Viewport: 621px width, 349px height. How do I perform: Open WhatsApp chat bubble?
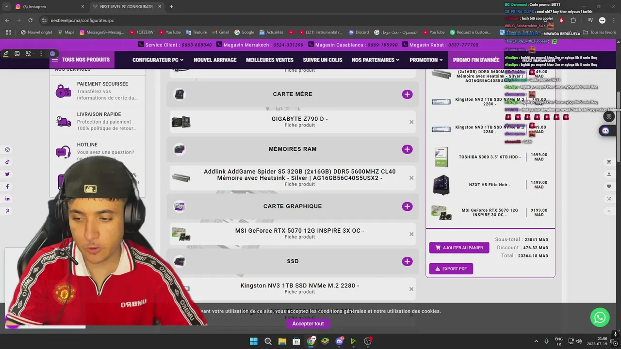click(600, 317)
